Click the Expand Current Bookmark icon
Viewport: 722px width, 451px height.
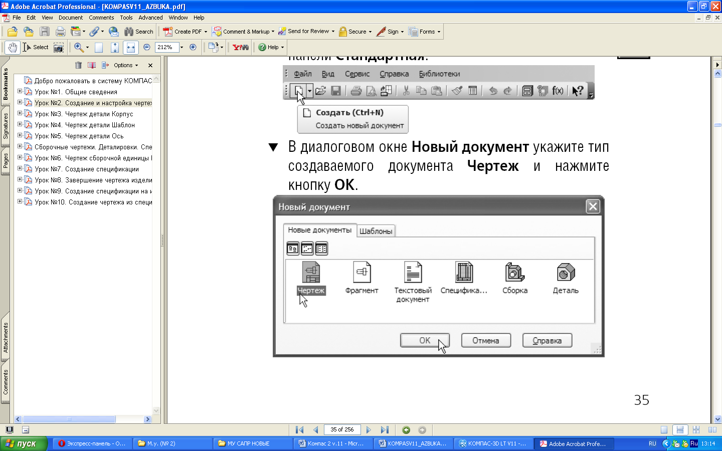[105, 65]
